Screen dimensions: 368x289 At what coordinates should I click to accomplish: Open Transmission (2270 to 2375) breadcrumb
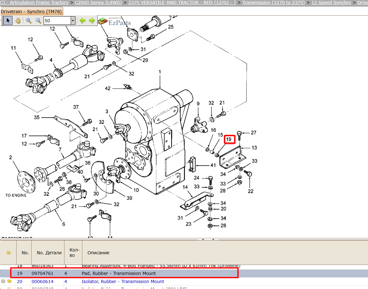coord(273,3)
